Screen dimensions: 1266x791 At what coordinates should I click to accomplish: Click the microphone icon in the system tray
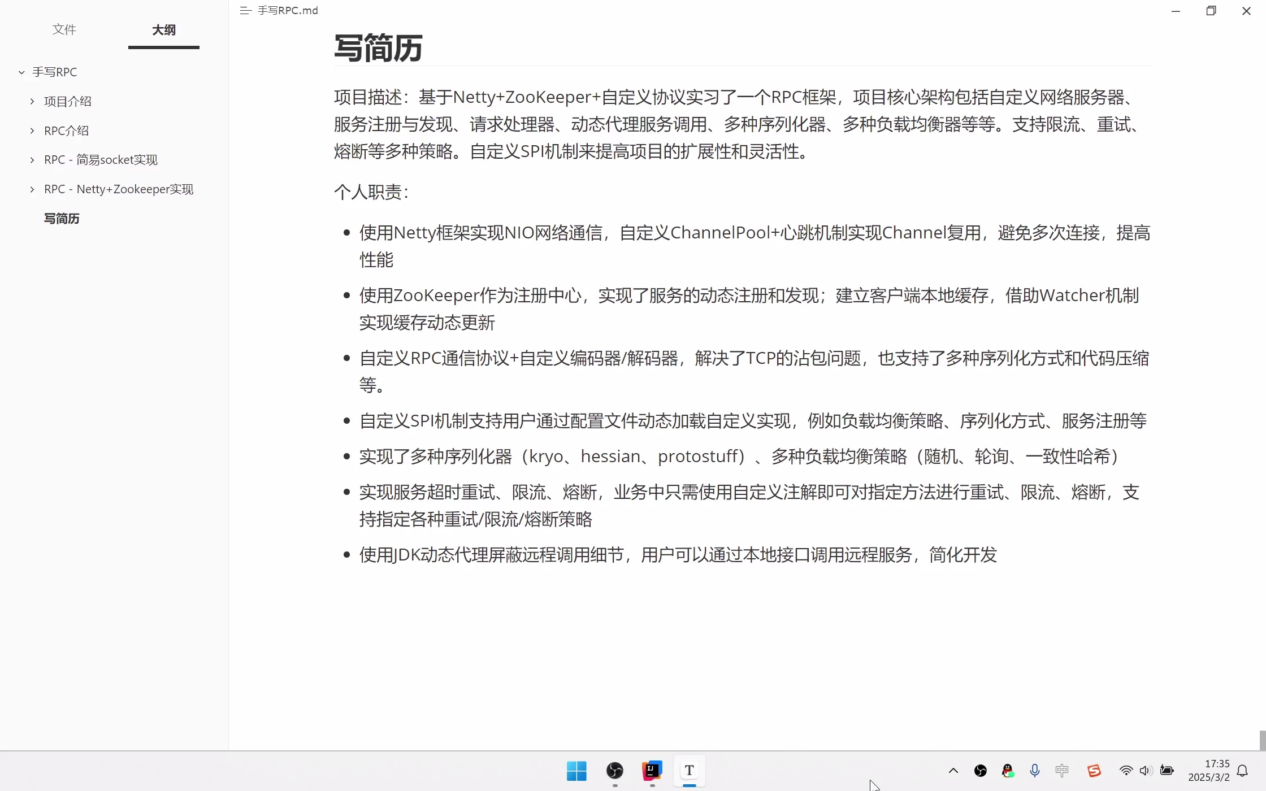[1035, 770]
